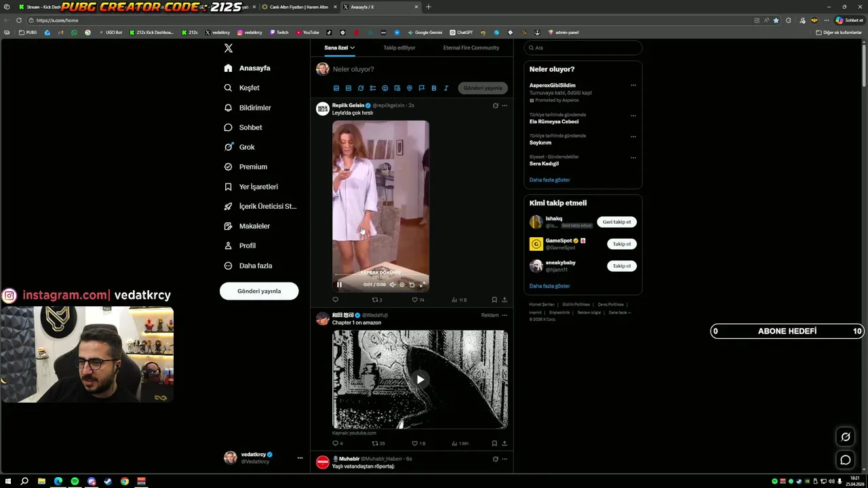Reply to Replik Gelsin post

point(335,300)
